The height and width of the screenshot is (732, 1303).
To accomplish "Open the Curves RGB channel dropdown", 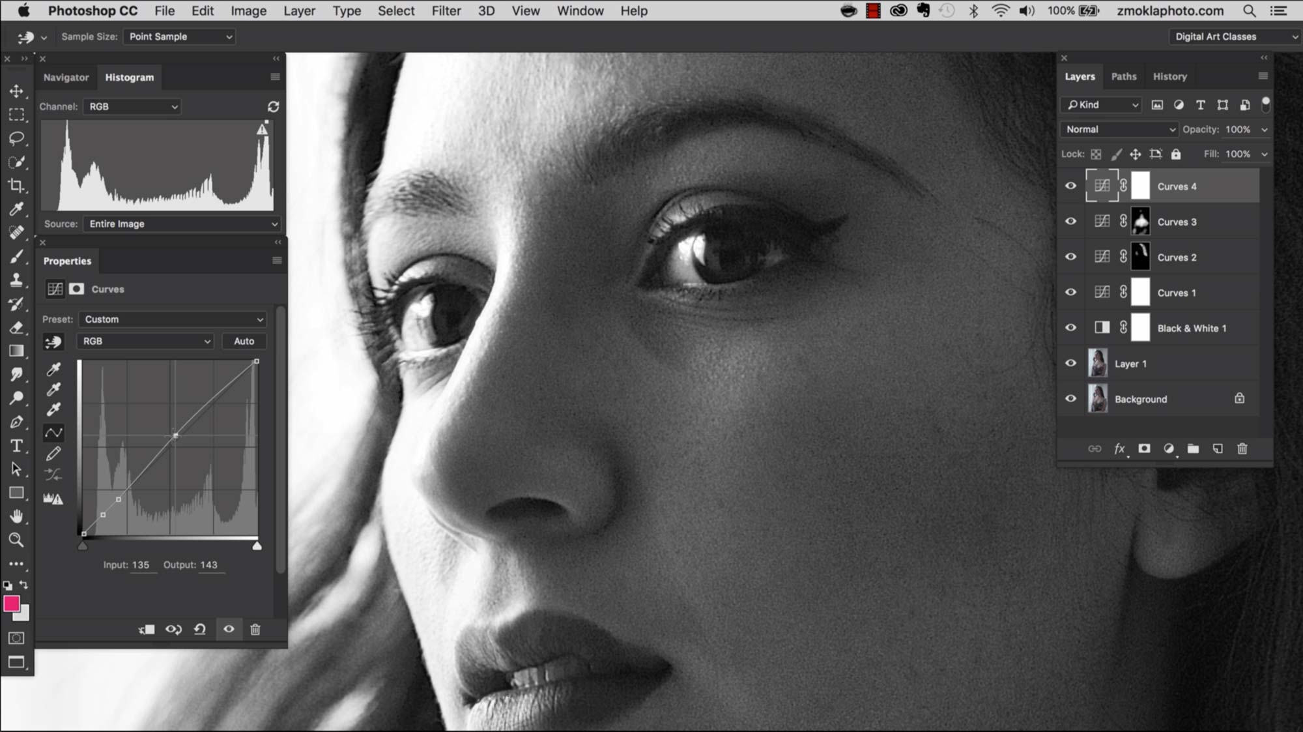I will click(145, 341).
